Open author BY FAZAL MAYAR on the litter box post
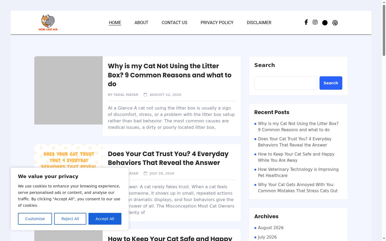Screen dimensions: 386x241 click(123, 95)
